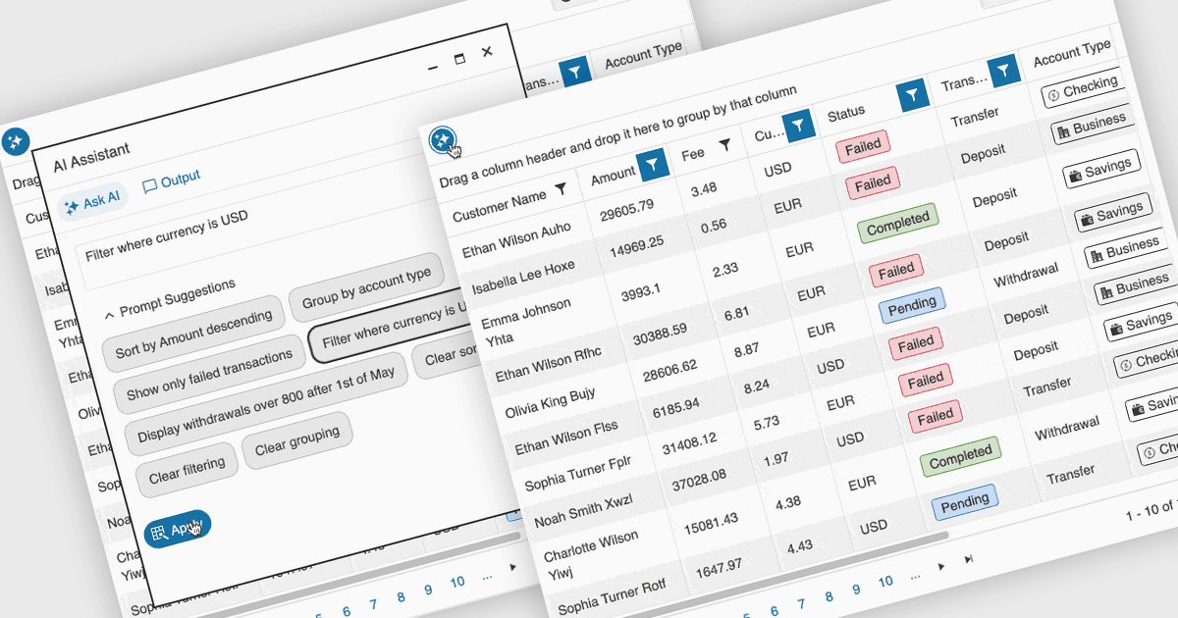Maximize the AI Assistant window
Image resolution: width=1178 pixels, height=618 pixels.
[x=459, y=60]
